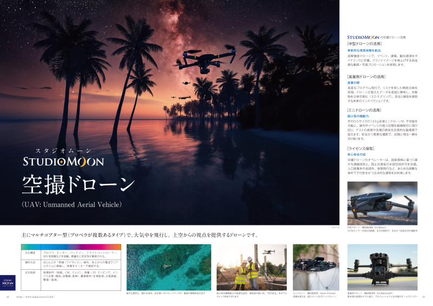
Task: Click the UAV: Unmanned Aerial Vehicle subtitle
Action: pyautogui.click(x=71, y=205)
